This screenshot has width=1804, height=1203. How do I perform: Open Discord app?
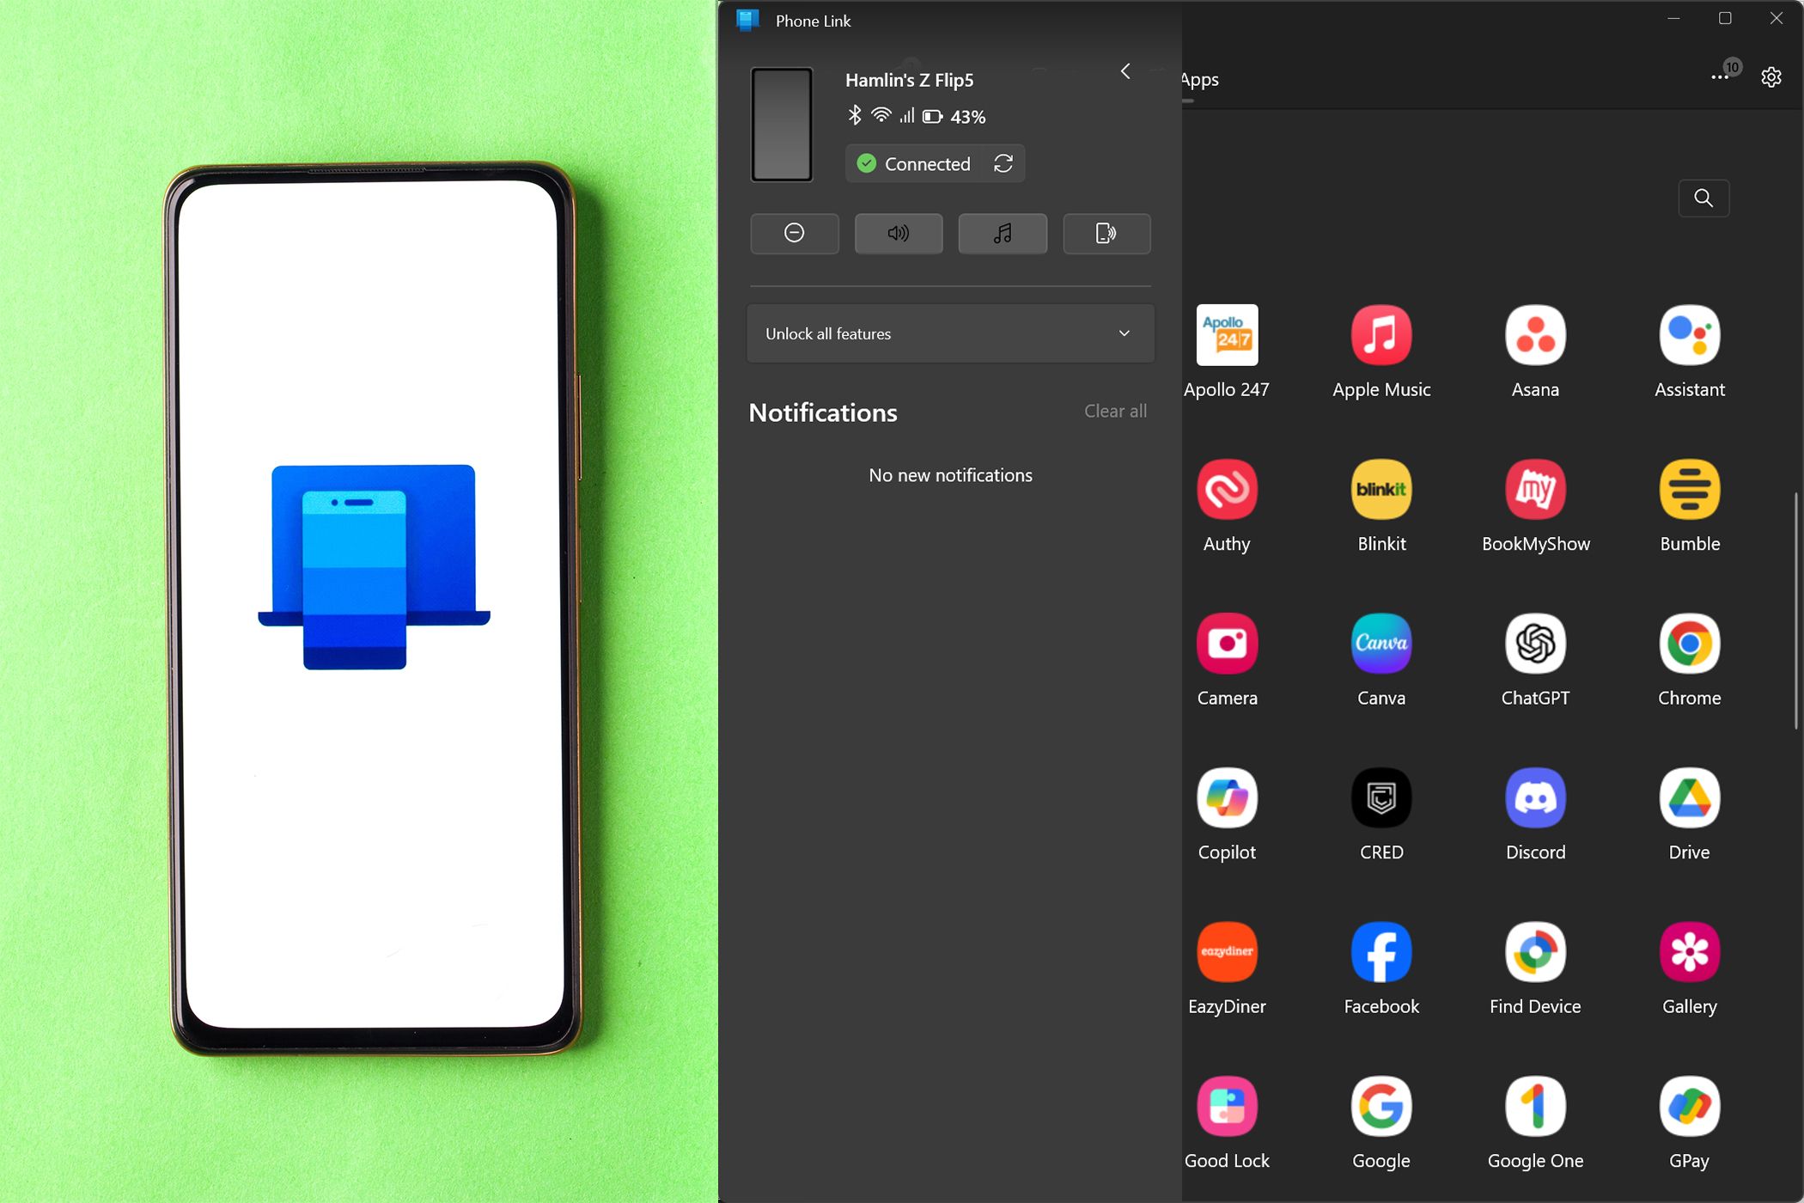point(1536,797)
